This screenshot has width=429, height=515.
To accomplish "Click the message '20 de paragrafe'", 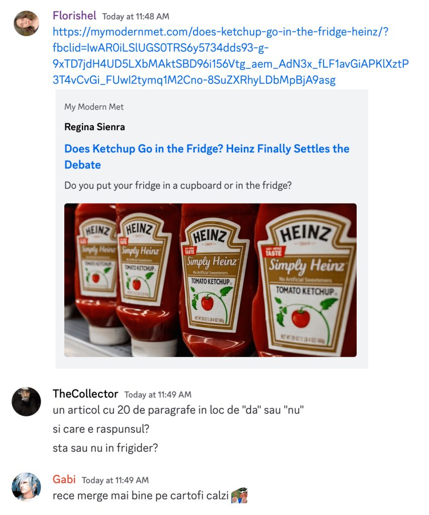I will coord(178,410).
